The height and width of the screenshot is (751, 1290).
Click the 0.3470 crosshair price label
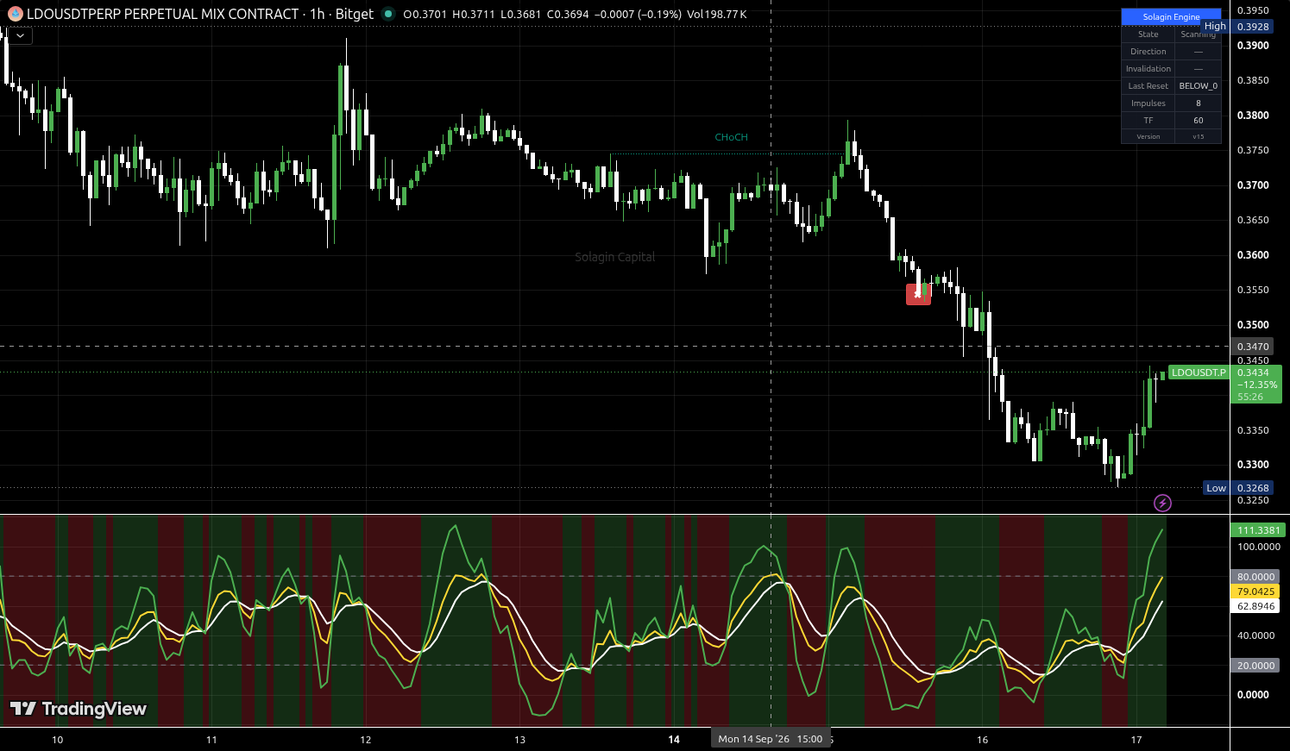click(x=1253, y=347)
